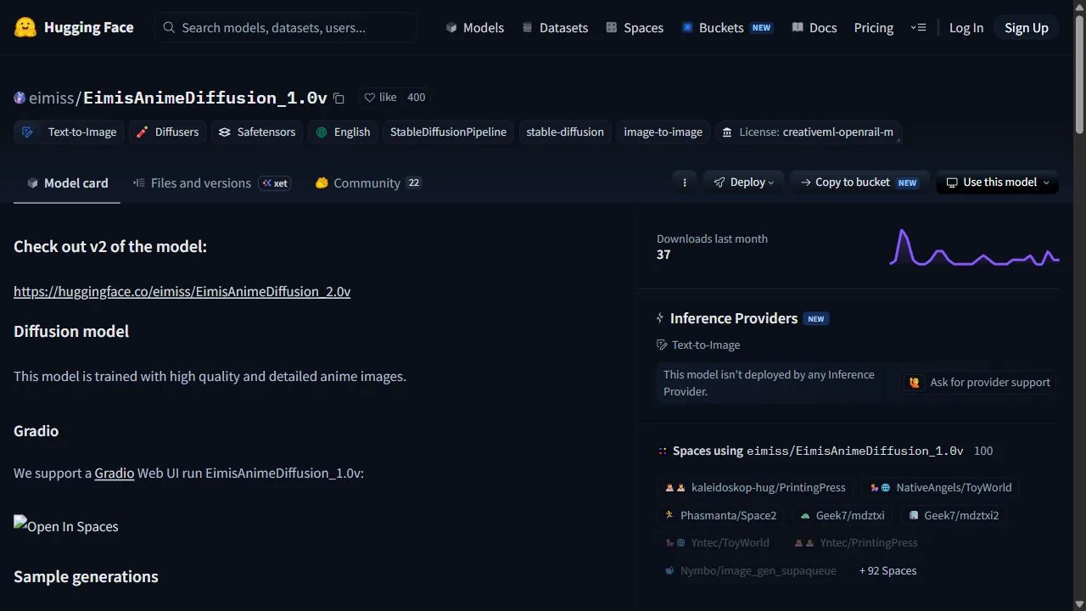
Task: Click the heart like icon
Action: click(x=369, y=98)
